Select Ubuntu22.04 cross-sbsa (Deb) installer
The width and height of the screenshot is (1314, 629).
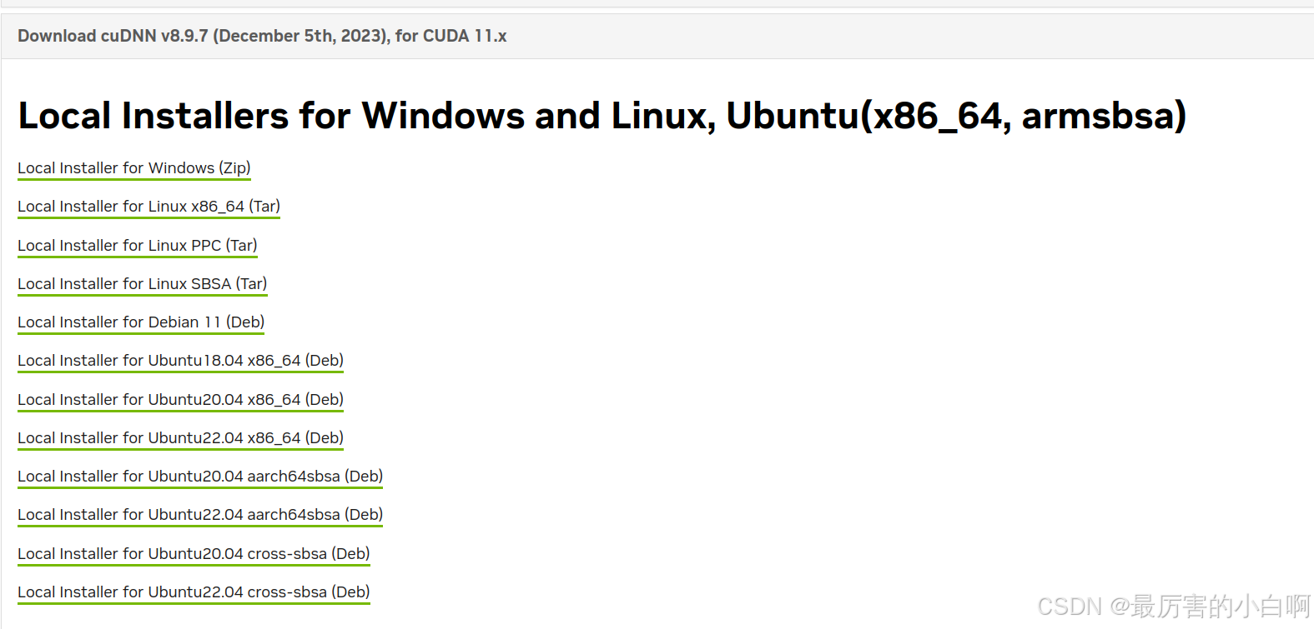[194, 592]
